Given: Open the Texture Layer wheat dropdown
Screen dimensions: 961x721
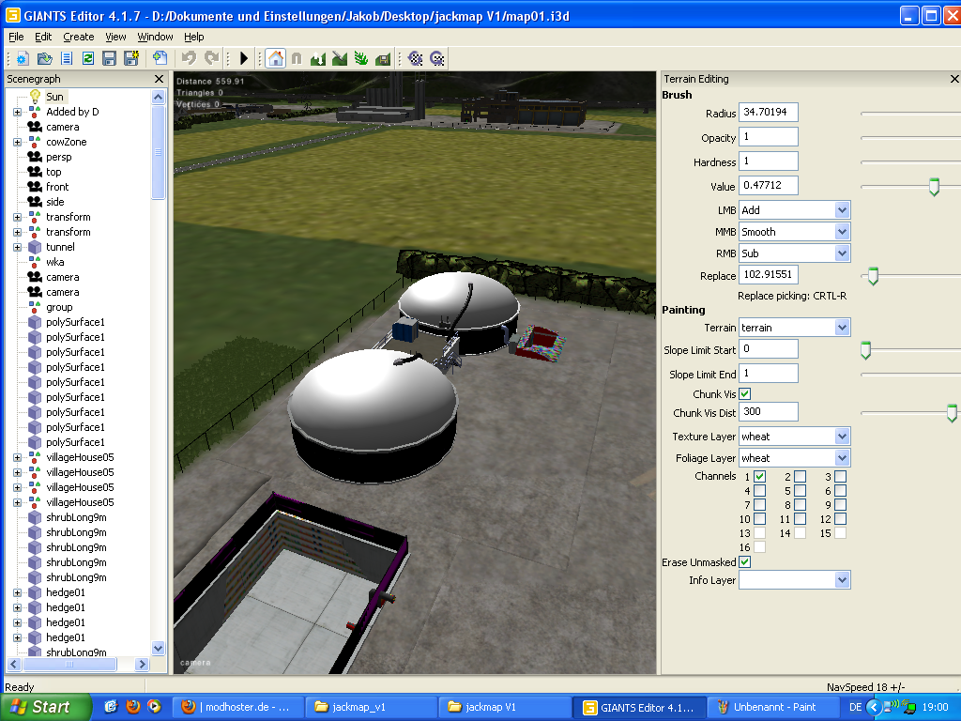Looking at the screenshot, I should pyautogui.click(x=795, y=437).
